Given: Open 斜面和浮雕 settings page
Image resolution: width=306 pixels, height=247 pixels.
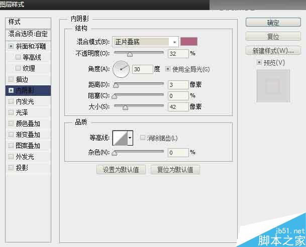Looking at the screenshot, I should point(31,46).
